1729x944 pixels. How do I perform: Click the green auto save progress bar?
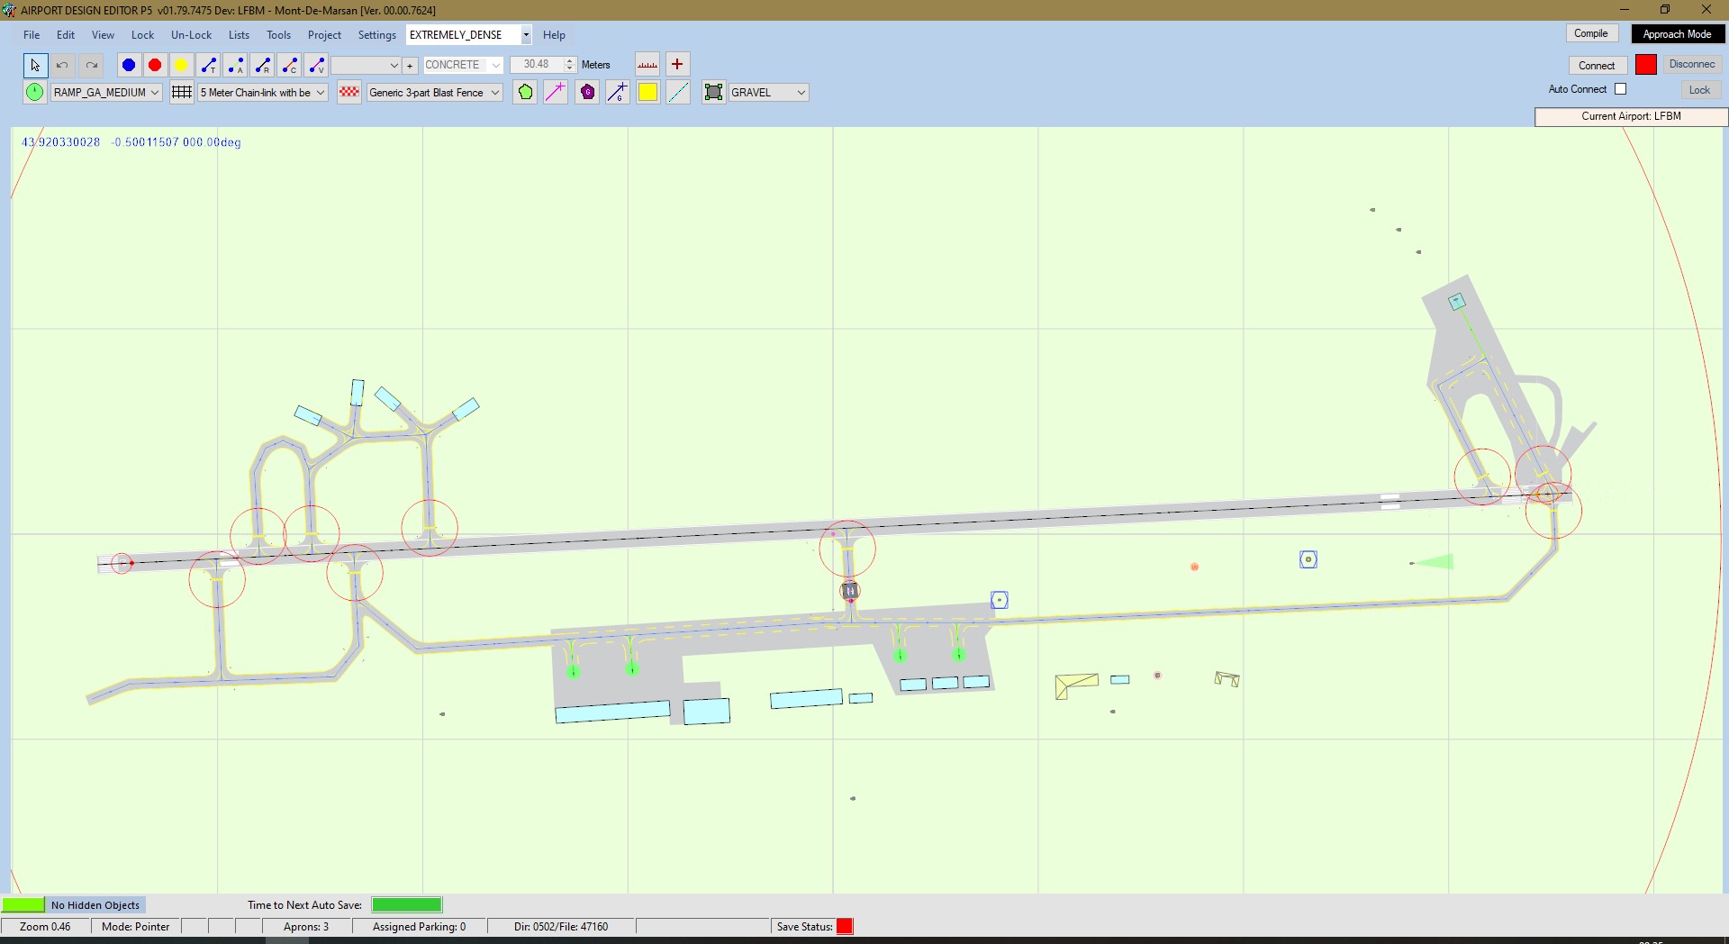[x=407, y=905]
